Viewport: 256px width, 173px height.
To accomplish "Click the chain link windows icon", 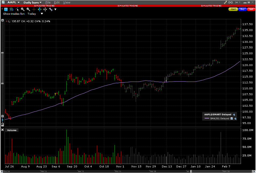I will tap(230, 2).
